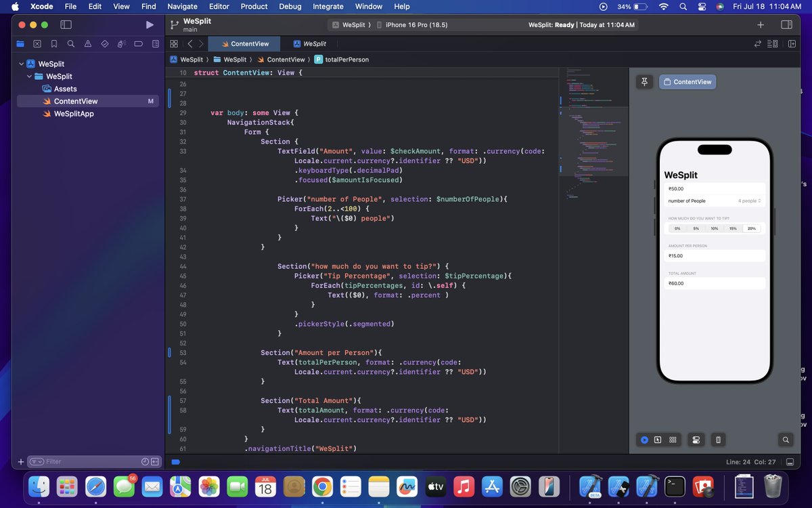Open the canvas zoom magnifier
The height and width of the screenshot is (508, 812).
click(x=786, y=440)
